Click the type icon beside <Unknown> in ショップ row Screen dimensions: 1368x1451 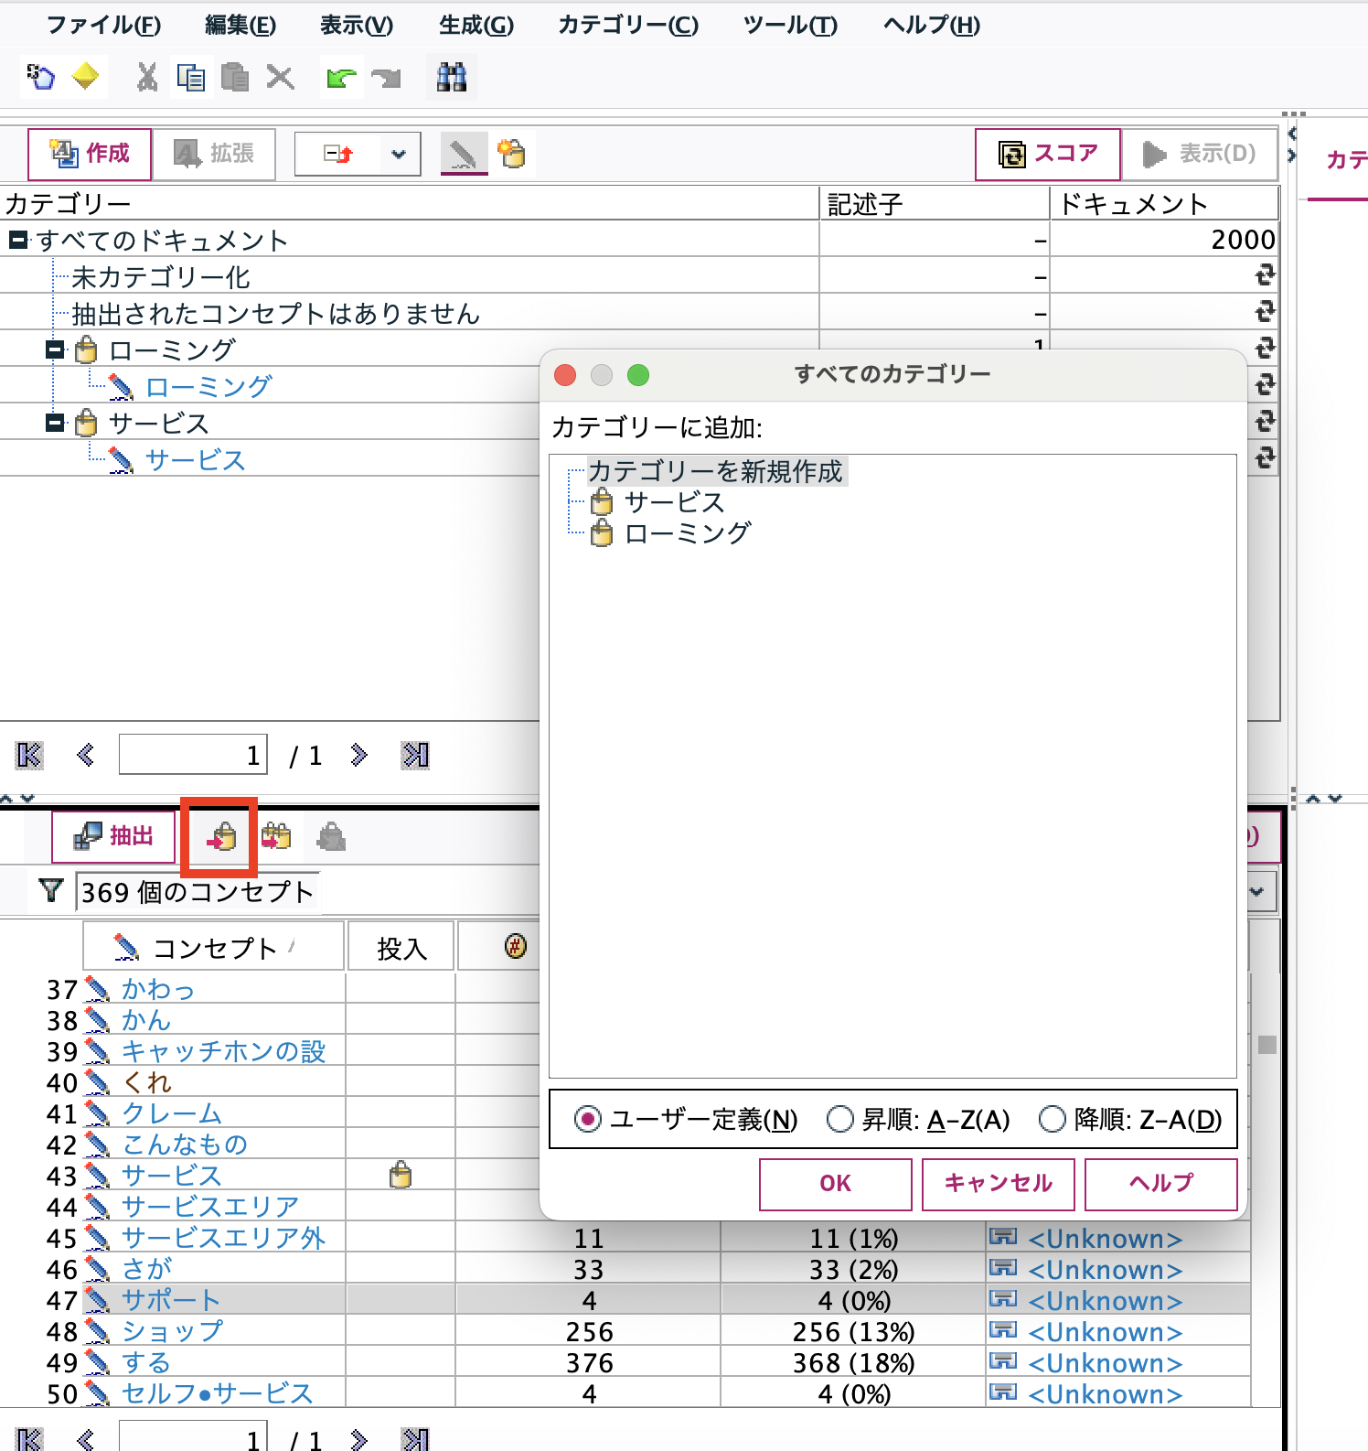(1003, 1330)
